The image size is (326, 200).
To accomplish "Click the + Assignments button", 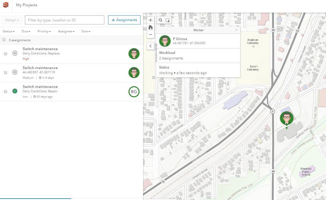I will tap(124, 20).
